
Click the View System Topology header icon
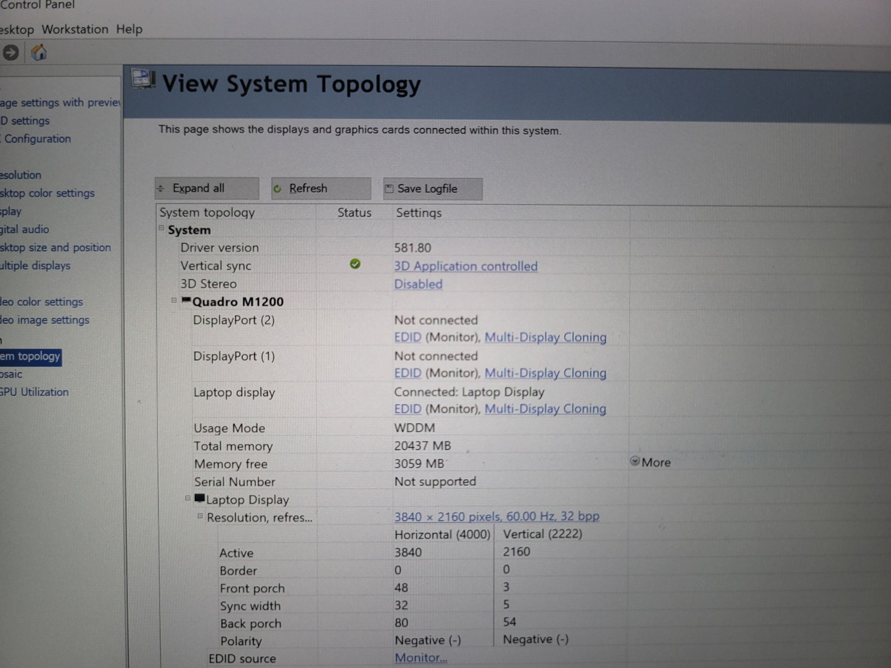[144, 79]
